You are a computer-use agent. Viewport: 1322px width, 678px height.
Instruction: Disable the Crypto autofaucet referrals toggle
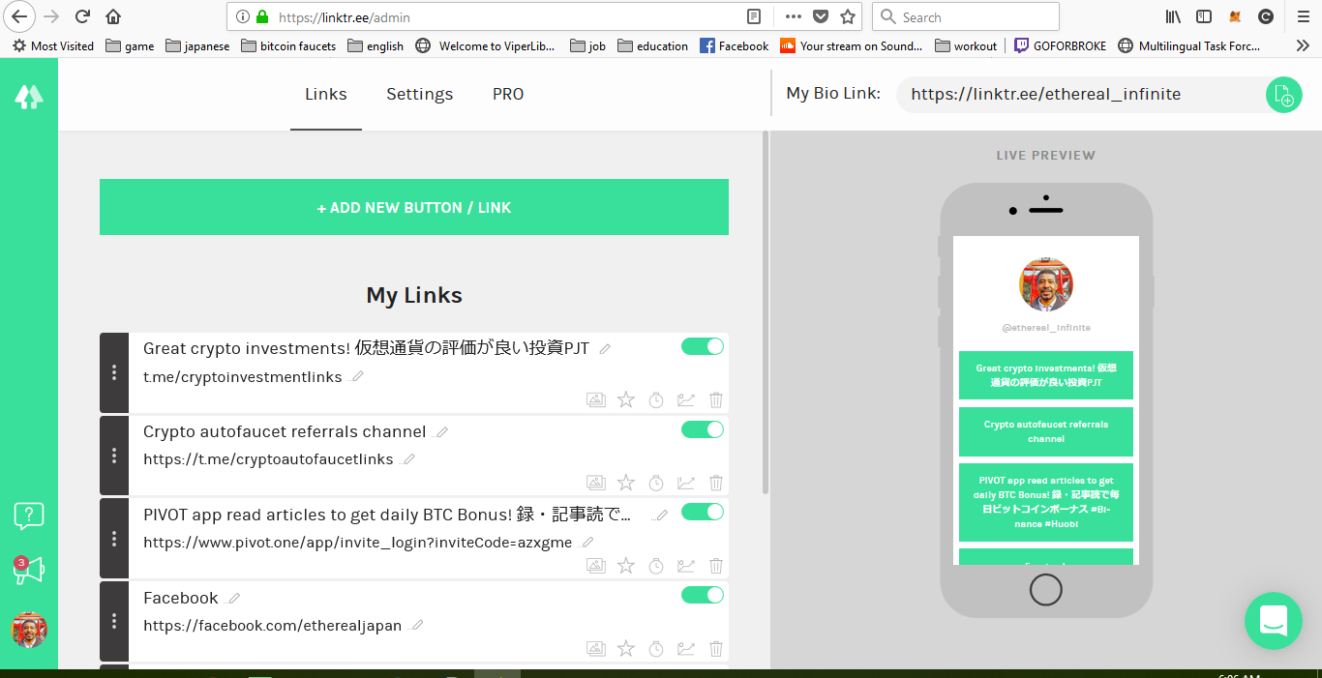(703, 429)
